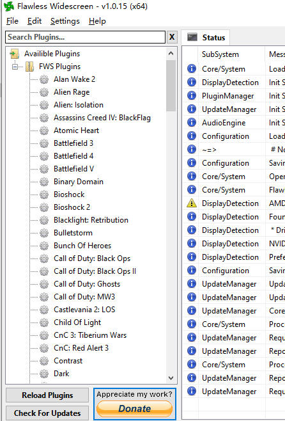
Task: Click the Available Plugins folder icon
Action: (x=15, y=54)
